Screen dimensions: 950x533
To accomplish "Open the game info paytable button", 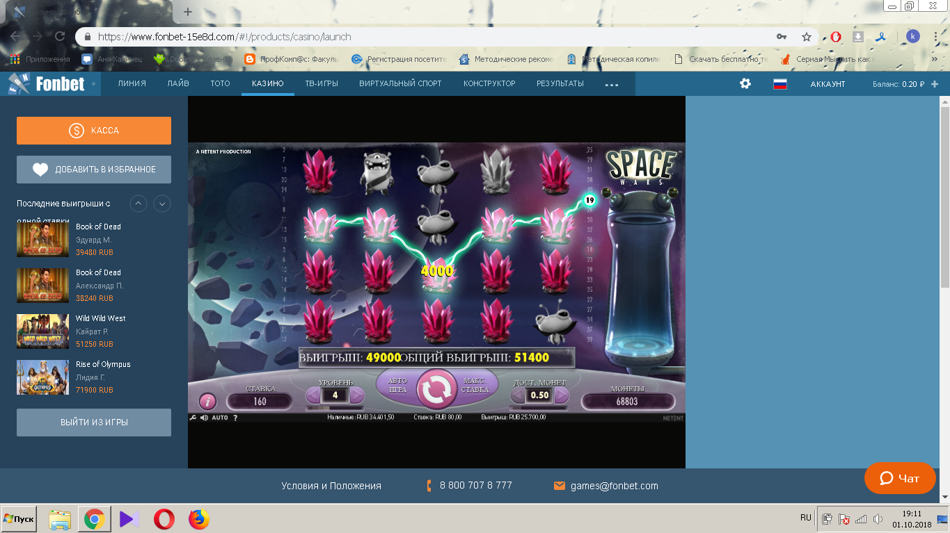I will tap(207, 402).
